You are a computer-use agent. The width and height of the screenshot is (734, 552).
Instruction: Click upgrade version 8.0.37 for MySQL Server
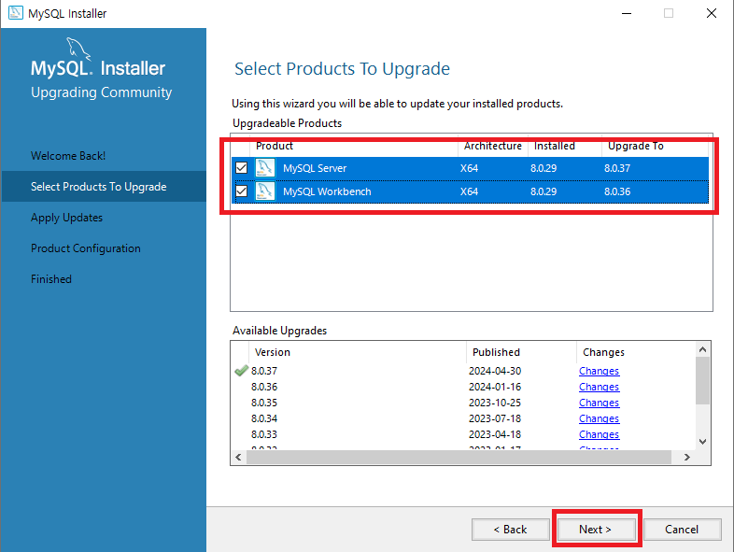click(x=617, y=168)
